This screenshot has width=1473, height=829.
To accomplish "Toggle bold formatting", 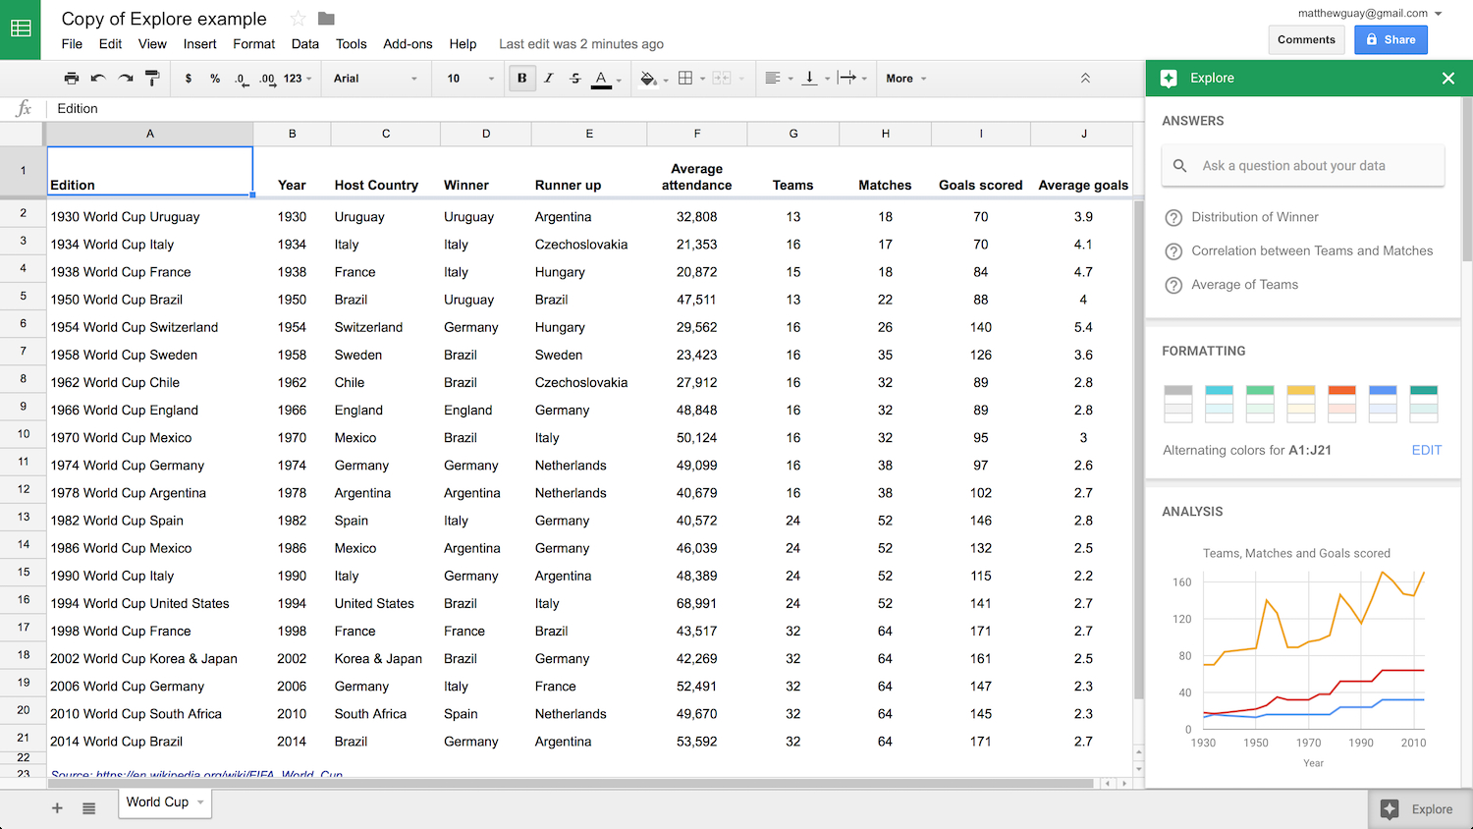I will click(x=521, y=78).
